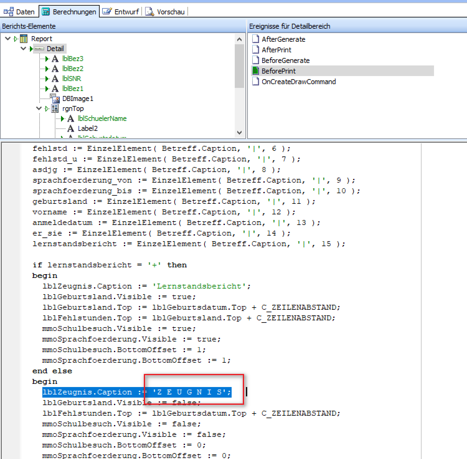
Task: Open the Vorschau preview tab
Action: tap(165, 12)
